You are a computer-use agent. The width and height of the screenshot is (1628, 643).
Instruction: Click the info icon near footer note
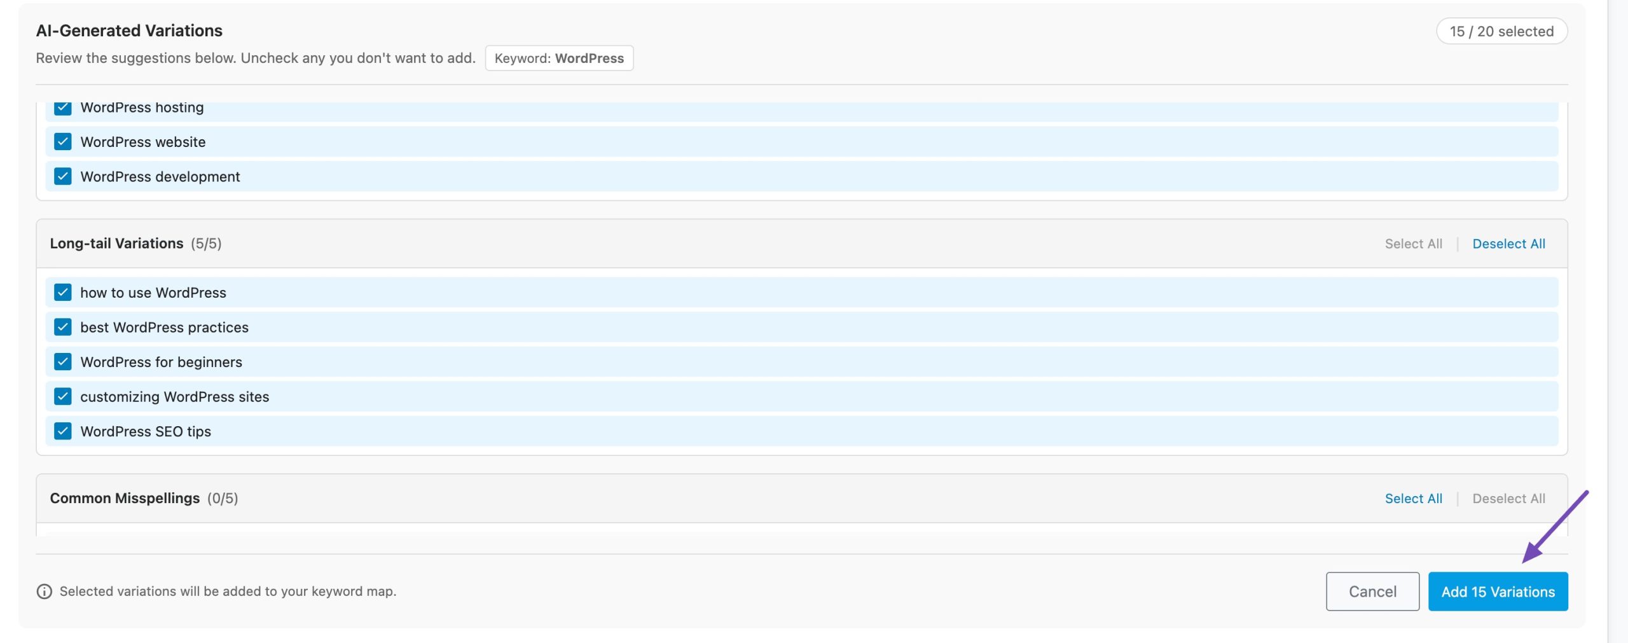coord(44,591)
